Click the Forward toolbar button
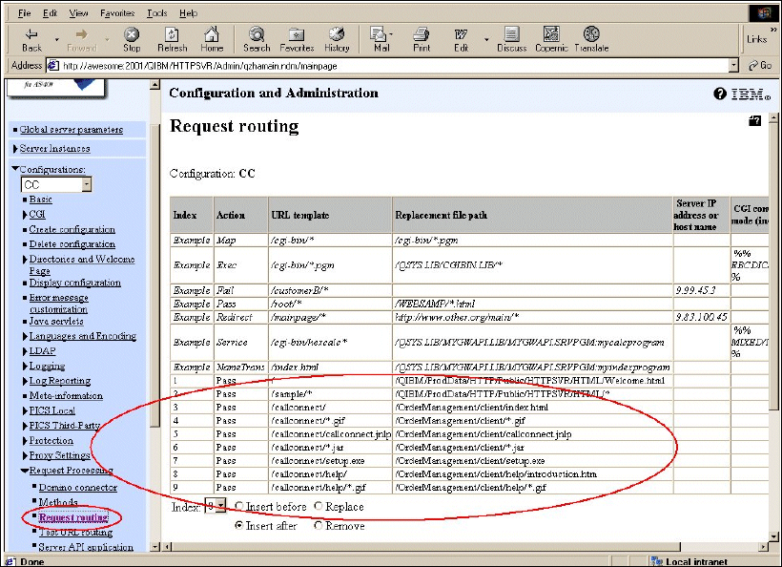782x567 pixels. pos(81,39)
